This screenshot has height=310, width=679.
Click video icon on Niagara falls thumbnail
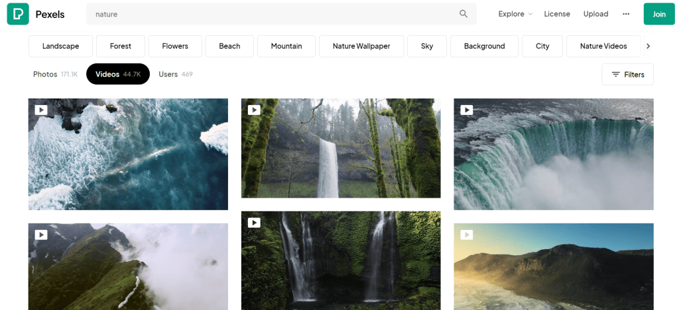click(467, 110)
